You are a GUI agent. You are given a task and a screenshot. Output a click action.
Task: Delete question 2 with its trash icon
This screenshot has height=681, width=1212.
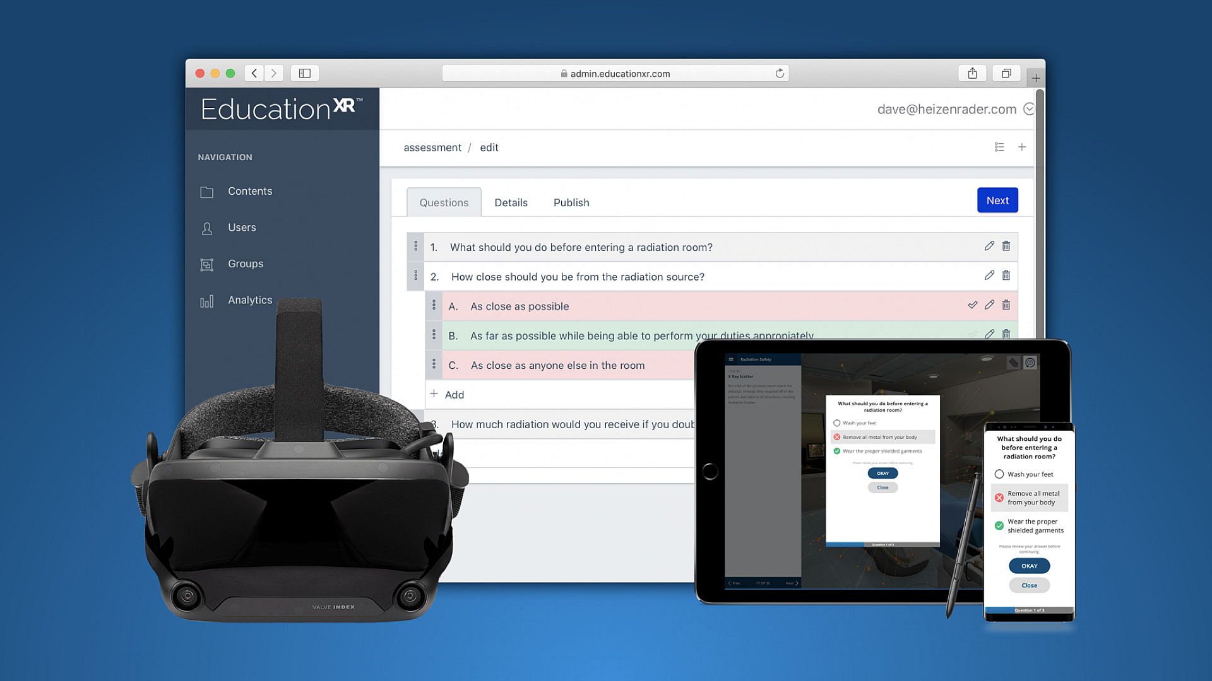click(1006, 276)
